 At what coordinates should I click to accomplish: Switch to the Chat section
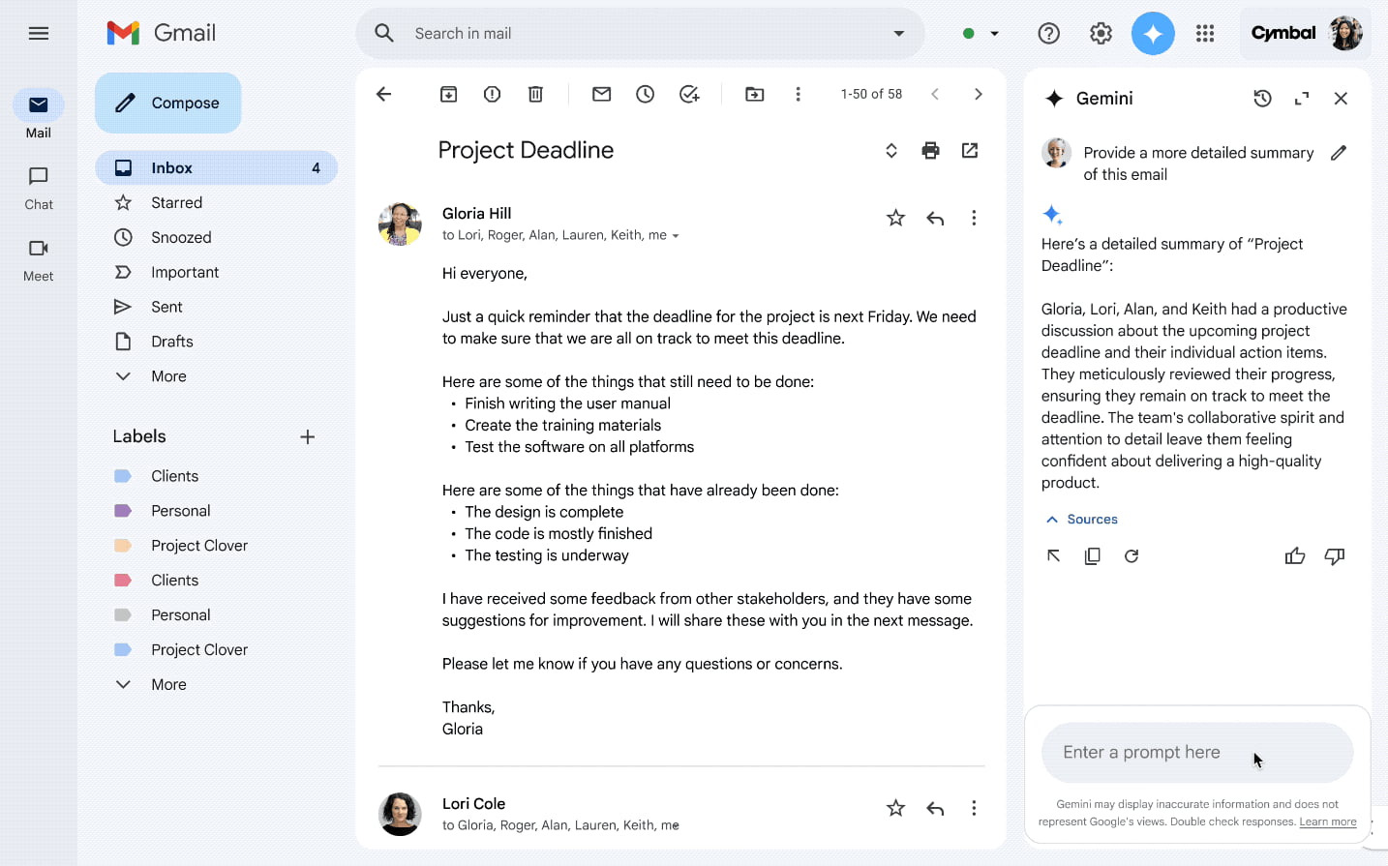point(38,187)
